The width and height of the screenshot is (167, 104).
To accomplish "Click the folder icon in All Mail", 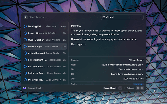I will click(x=104, y=17).
